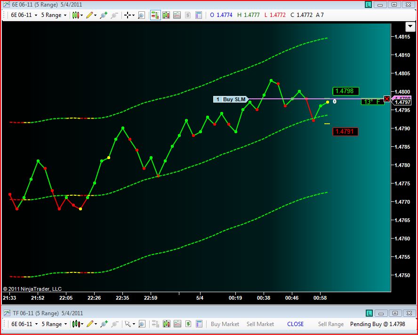
Task: Click the 1.4797 current price marker on axis
Action: click(x=402, y=103)
